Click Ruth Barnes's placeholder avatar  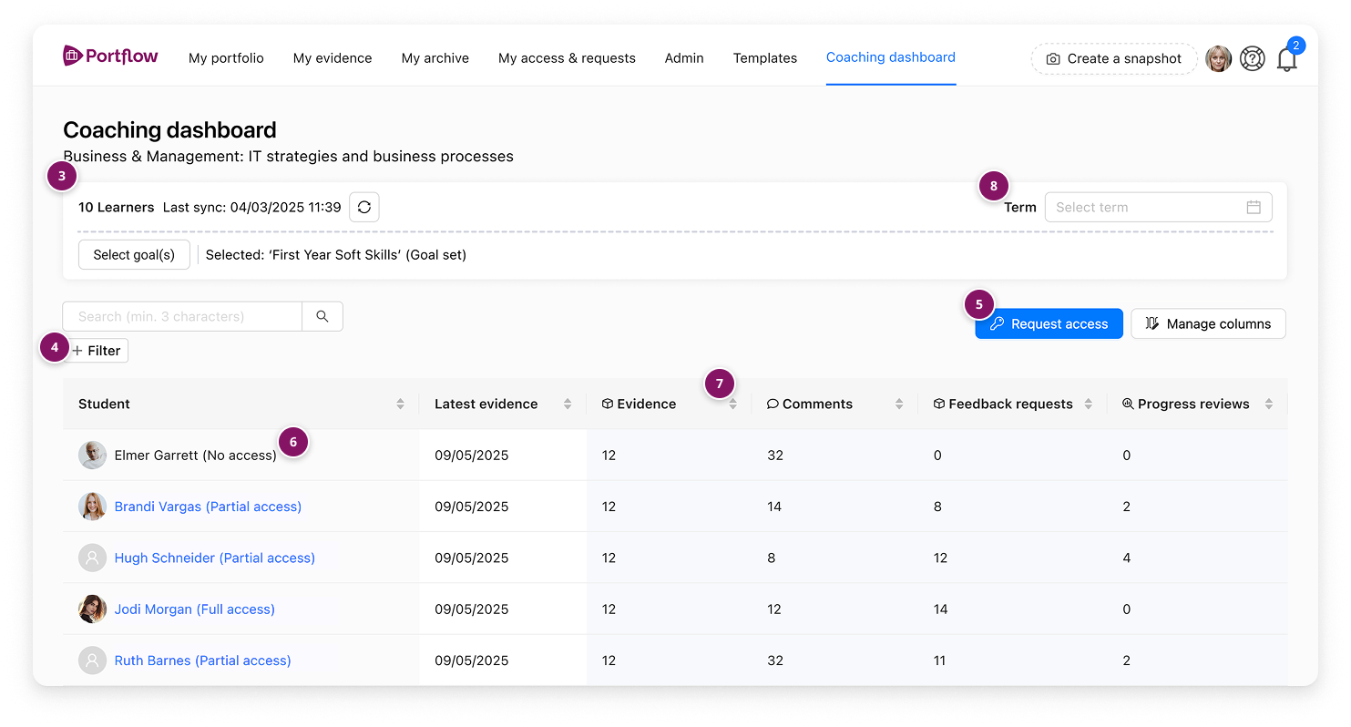[x=92, y=660]
